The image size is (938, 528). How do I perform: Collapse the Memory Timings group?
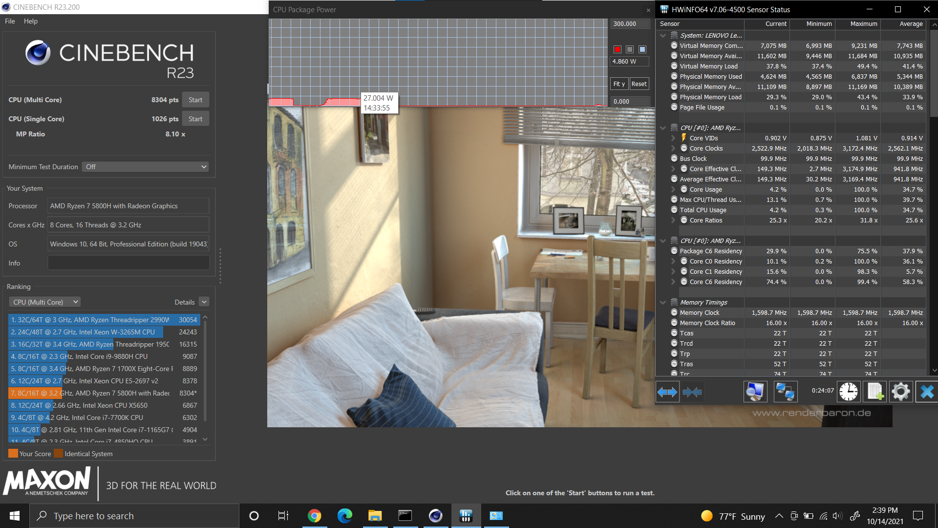663,302
